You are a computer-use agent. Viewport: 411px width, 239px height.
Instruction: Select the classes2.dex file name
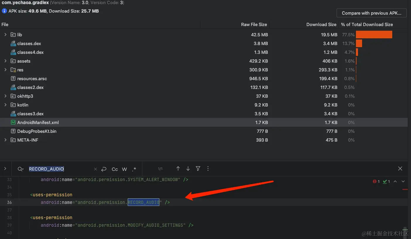point(30,87)
